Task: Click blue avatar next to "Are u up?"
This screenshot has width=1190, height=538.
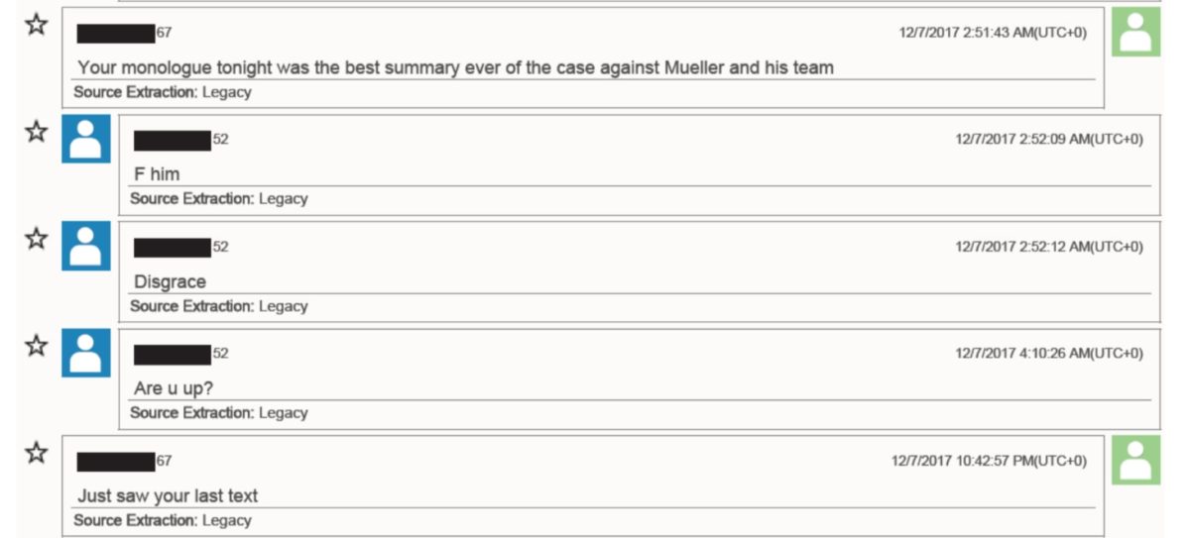Action: tap(86, 353)
